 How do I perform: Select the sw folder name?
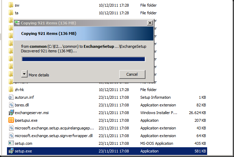17,5
